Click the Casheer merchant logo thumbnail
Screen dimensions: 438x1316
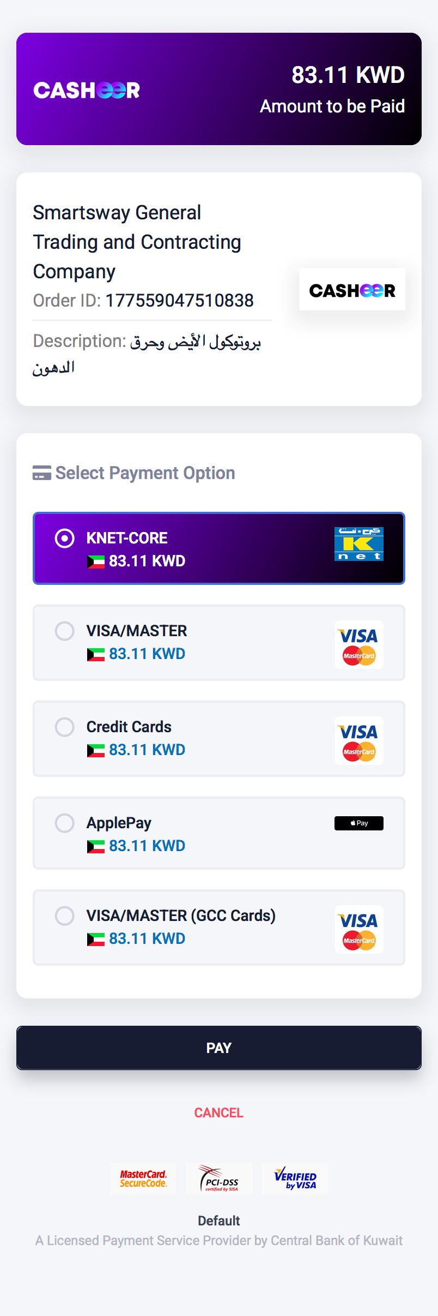[352, 290]
